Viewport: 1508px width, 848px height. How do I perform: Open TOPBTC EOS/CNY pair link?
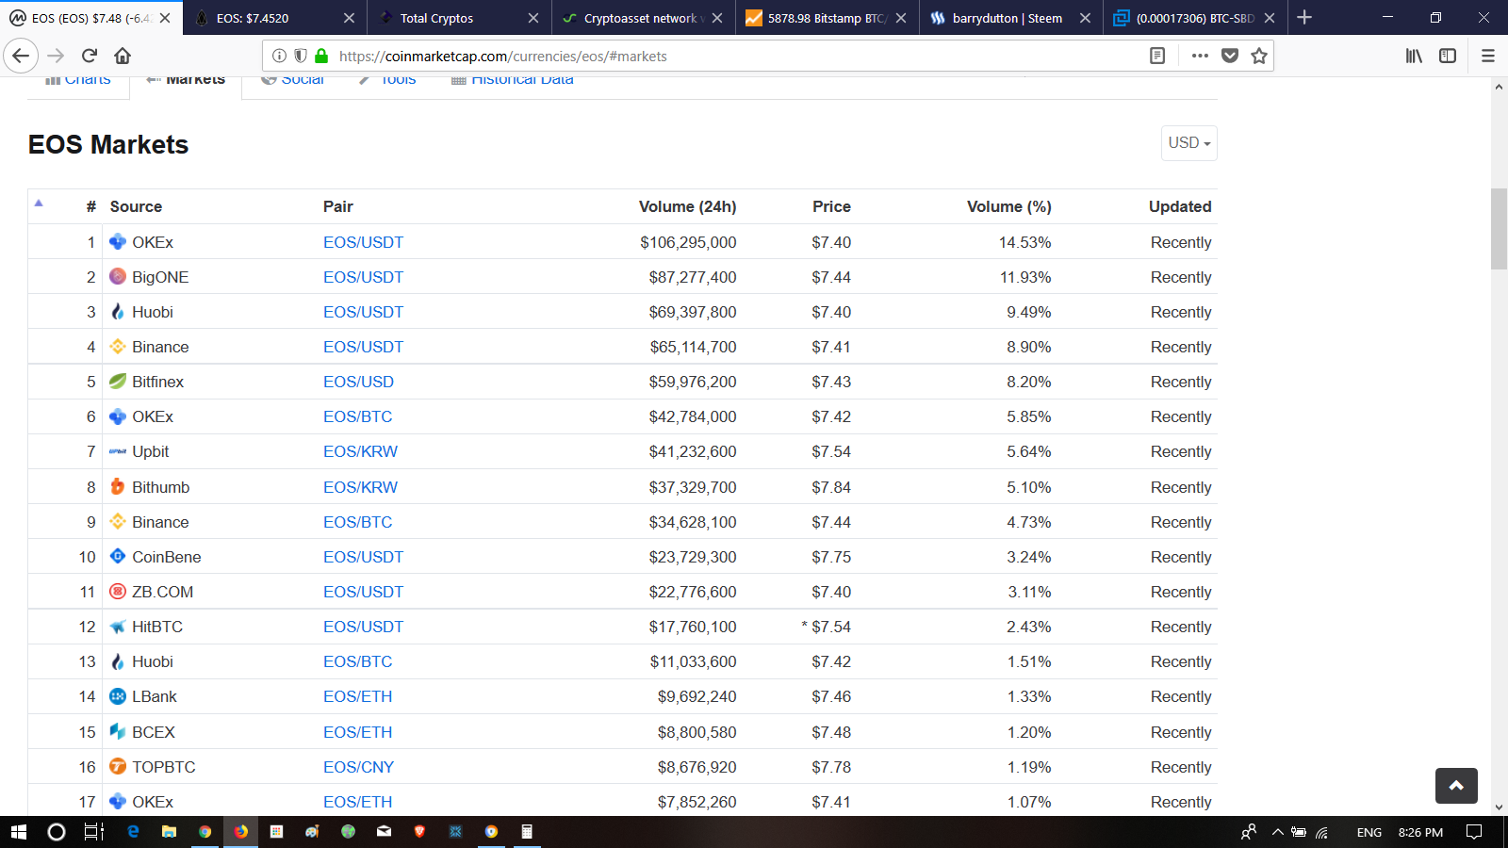358,767
